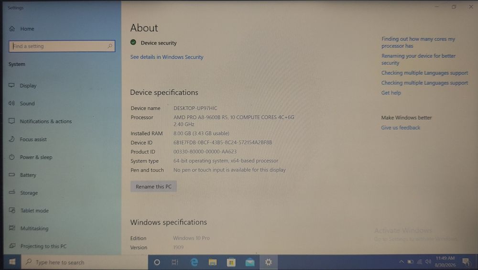Open Finding out how many cores link

pyautogui.click(x=418, y=43)
